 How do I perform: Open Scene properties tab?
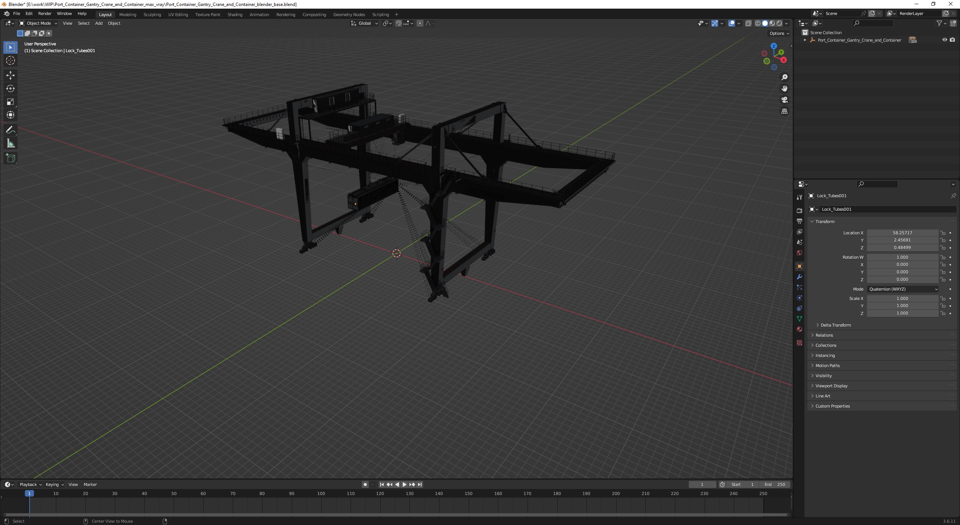tap(799, 242)
